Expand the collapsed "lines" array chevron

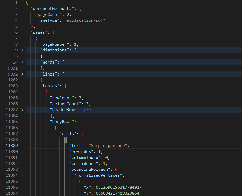point(22,74)
